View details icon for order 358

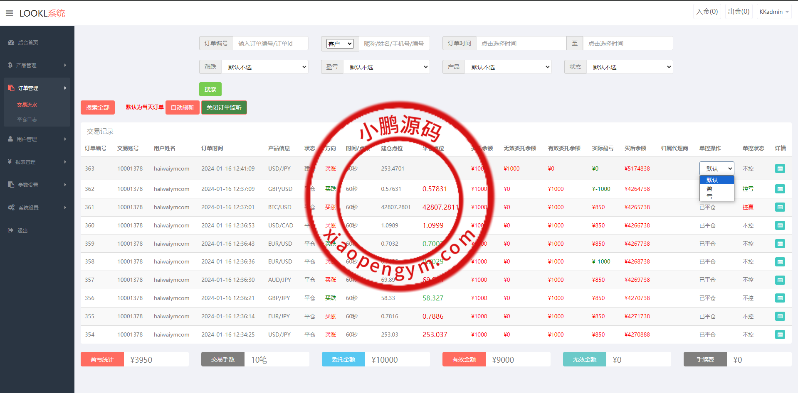[780, 262]
